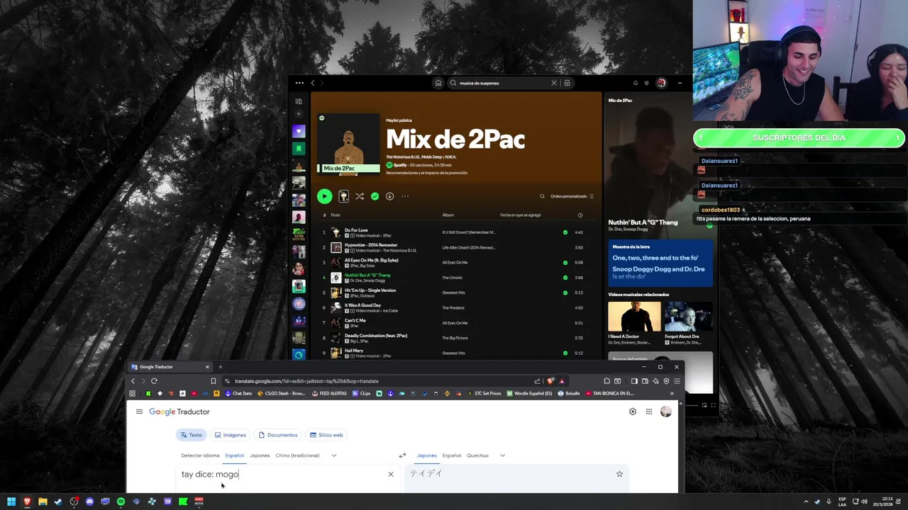Expand the source language list chevron
This screenshot has width=908, height=510.
pos(333,455)
